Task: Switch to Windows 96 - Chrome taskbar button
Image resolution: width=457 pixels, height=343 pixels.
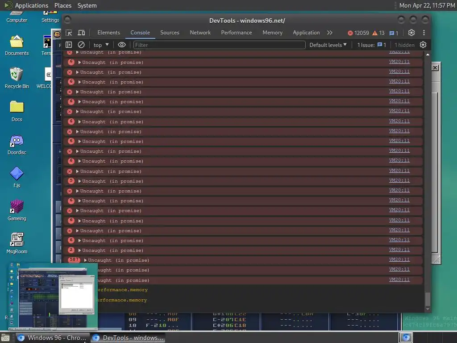Action: pos(53,338)
